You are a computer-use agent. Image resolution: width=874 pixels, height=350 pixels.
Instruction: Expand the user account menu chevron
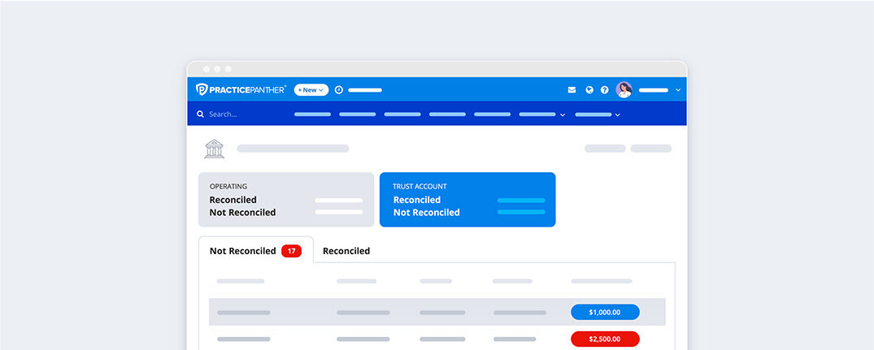pos(678,89)
